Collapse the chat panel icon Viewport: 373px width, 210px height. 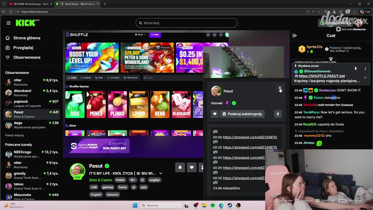coord(294,36)
